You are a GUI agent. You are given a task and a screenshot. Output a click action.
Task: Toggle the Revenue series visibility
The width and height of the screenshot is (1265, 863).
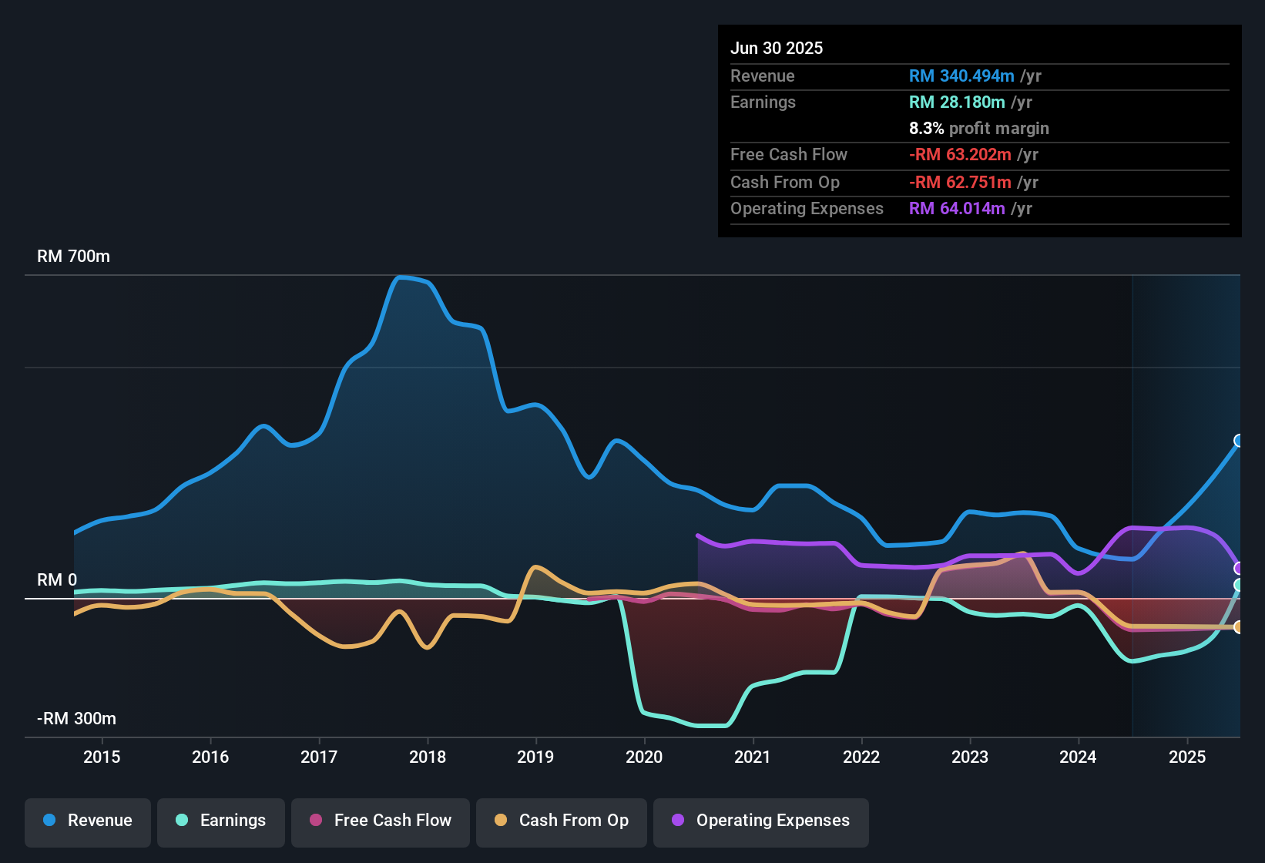coord(87,821)
